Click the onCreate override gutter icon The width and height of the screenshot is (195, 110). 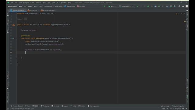point(13,38)
